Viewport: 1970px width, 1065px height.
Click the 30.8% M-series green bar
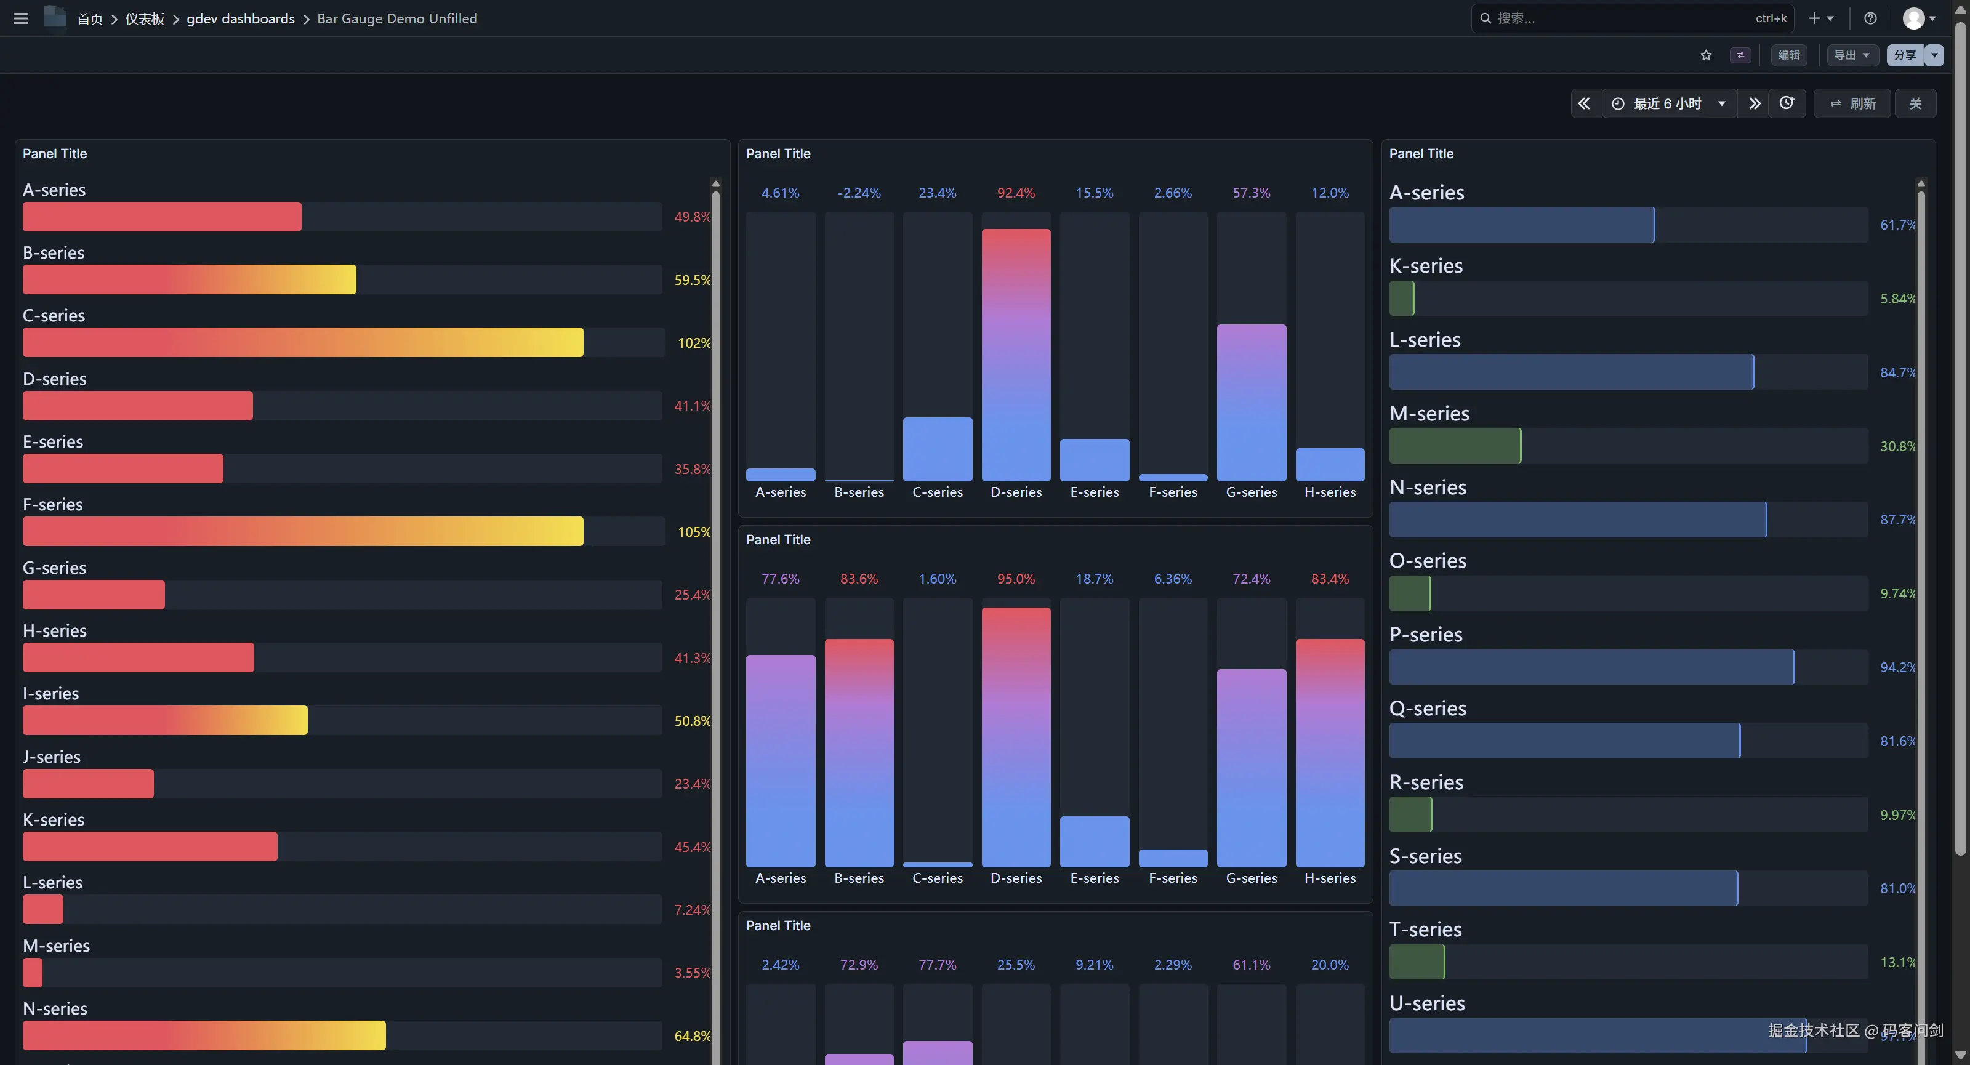point(1455,446)
